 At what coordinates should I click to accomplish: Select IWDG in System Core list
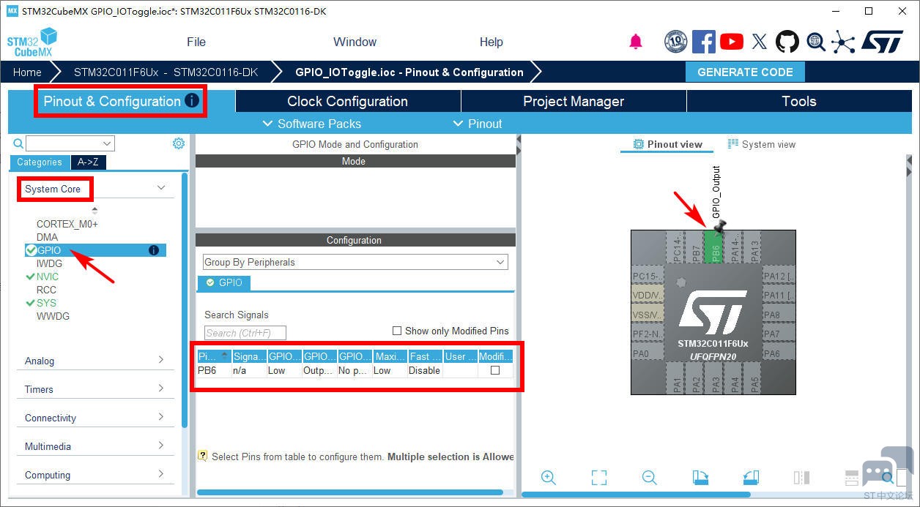49,263
